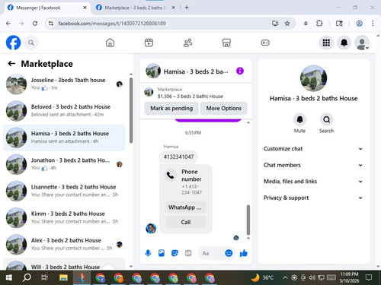This screenshot has width=381, height=285.
Task: Open the Marketplace storefront icon
Action: [226, 43]
